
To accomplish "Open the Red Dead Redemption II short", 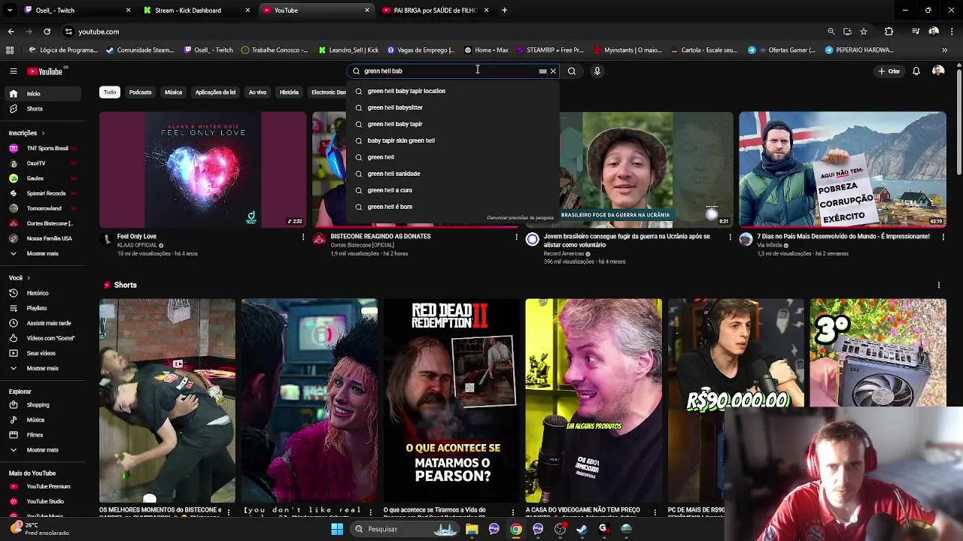I will click(x=451, y=400).
